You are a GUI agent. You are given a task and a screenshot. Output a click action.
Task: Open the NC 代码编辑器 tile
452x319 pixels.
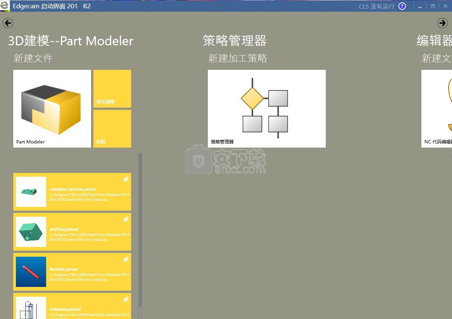coord(437,109)
